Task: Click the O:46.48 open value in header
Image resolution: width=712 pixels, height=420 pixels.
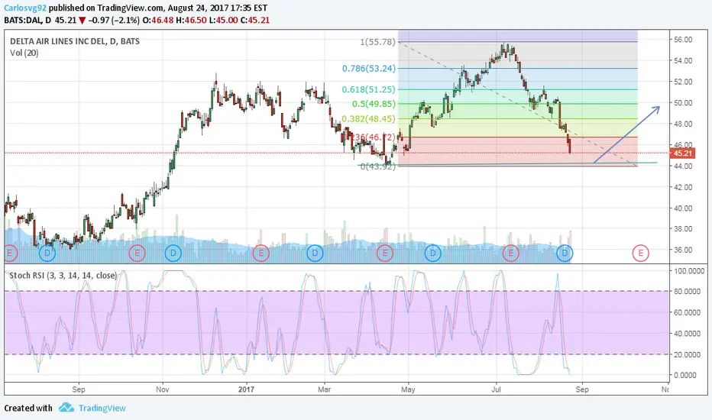Action: [158, 20]
